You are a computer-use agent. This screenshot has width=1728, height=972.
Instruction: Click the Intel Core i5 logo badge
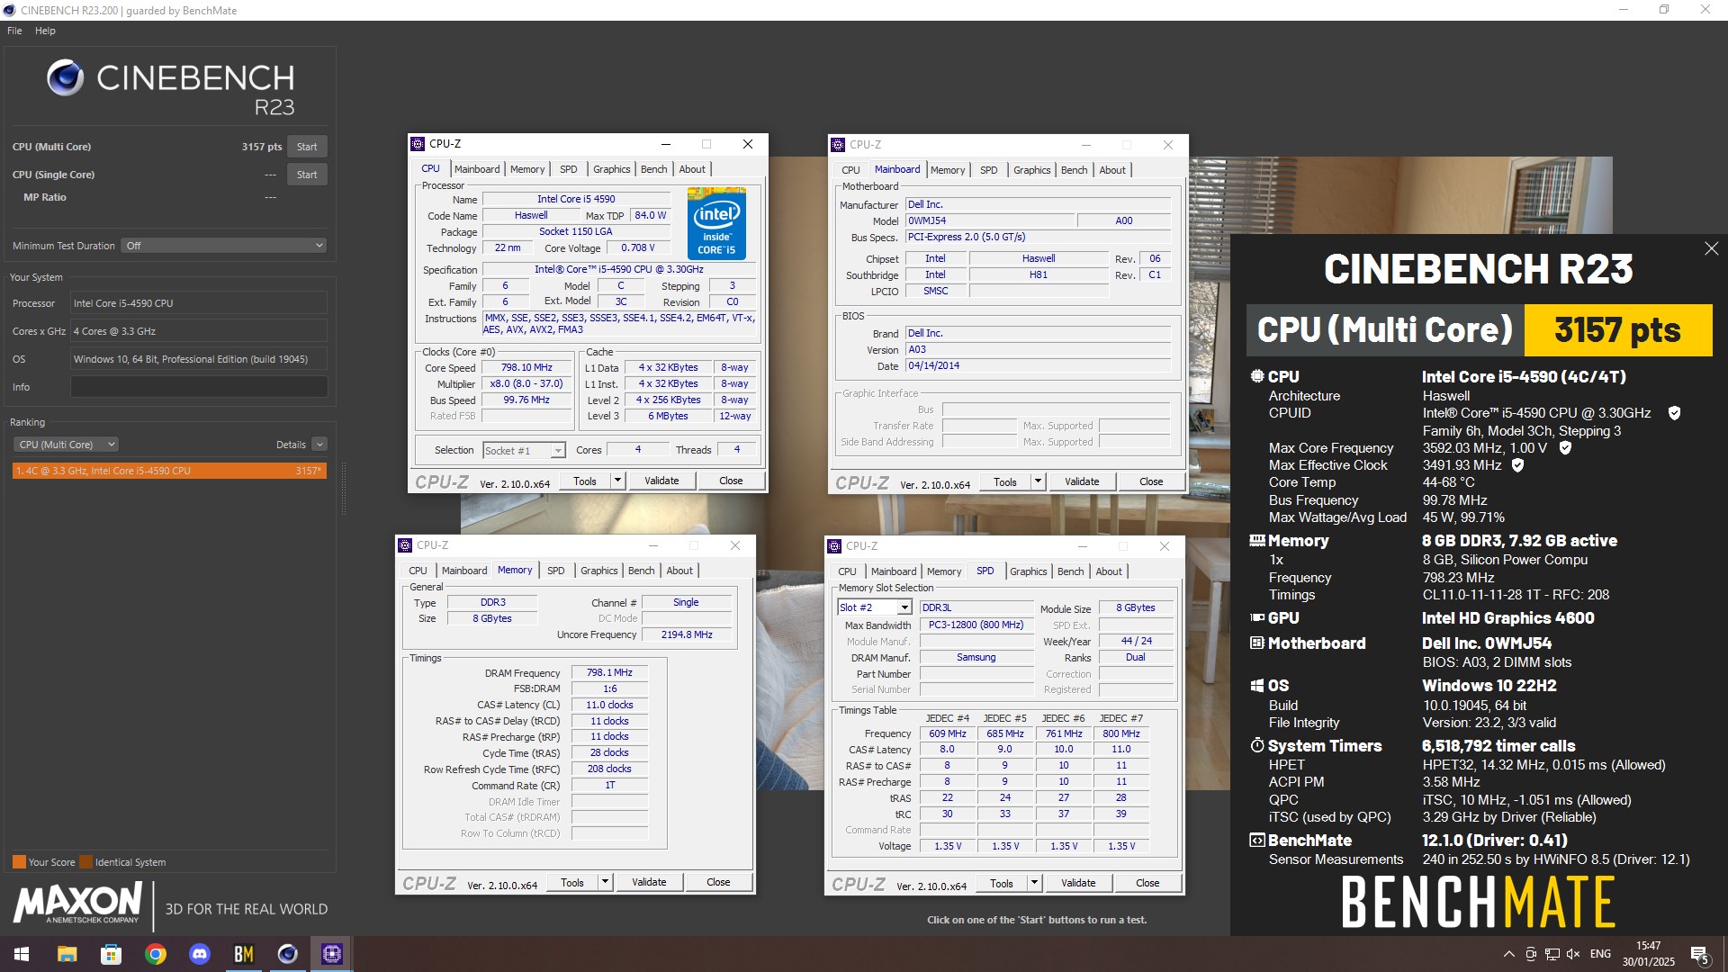point(716,223)
